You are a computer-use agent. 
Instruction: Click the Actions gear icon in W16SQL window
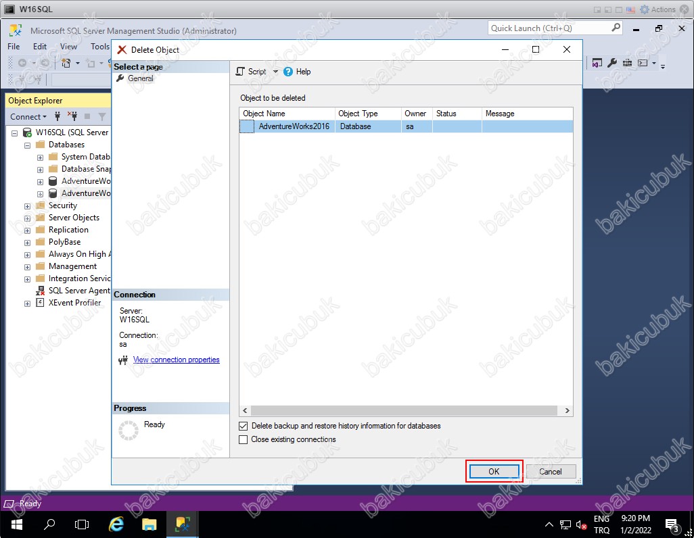coord(645,9)
